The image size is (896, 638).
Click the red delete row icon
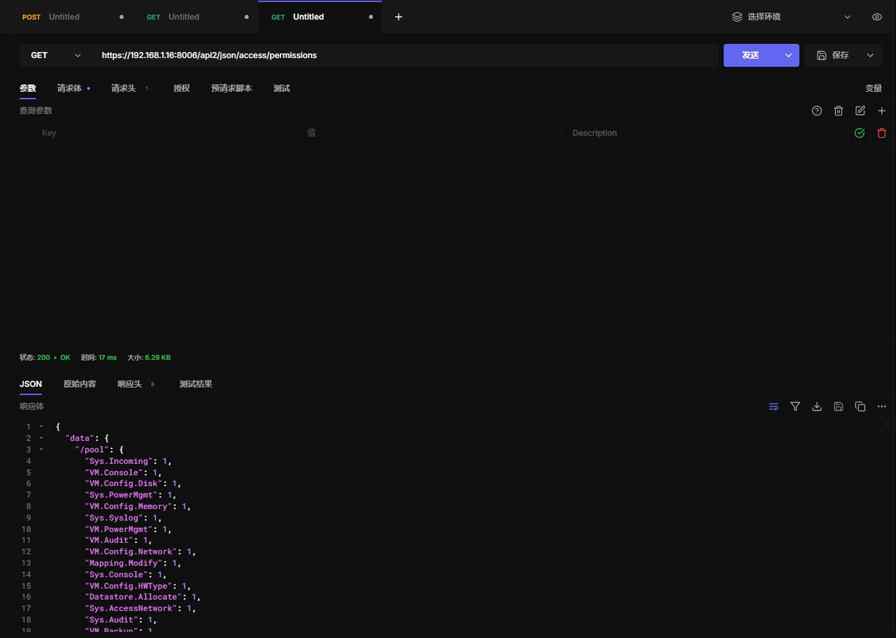coord(882,133)
